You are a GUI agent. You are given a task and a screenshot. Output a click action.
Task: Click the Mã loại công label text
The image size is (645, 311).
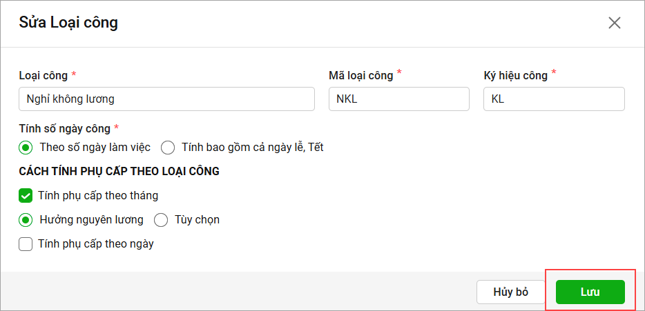360,76
